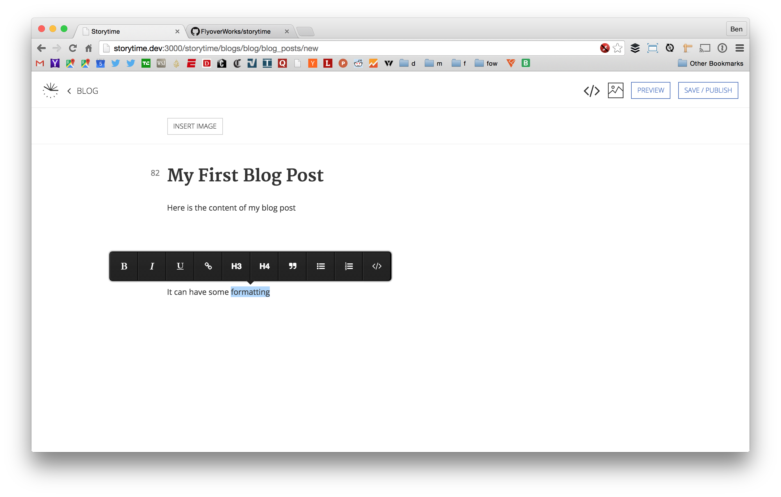This screenshot has width=781, height=497.
Task: Open HTML source view from the header
Action: [592, 91]
